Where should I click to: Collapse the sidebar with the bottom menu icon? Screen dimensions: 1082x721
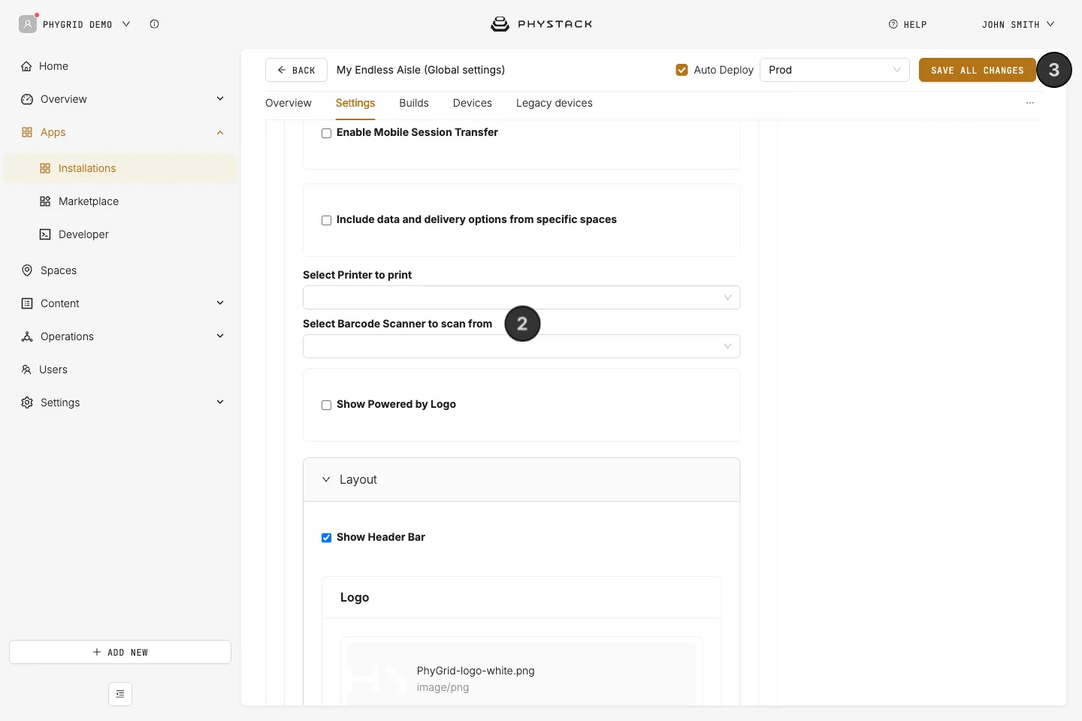pos(120,694)
